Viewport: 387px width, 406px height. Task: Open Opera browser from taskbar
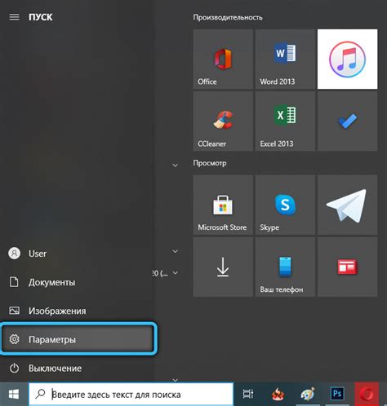[367, 394]
